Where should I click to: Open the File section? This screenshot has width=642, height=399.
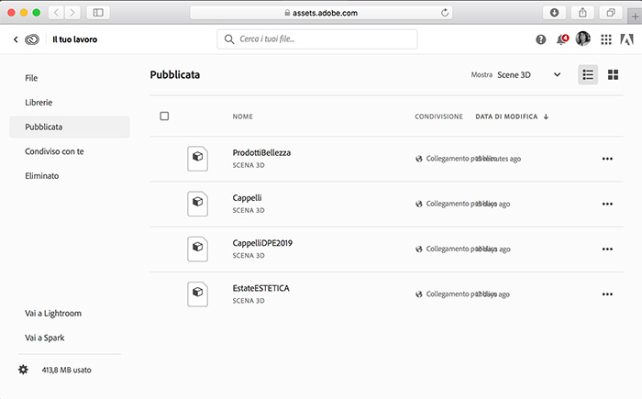point(31,78)
